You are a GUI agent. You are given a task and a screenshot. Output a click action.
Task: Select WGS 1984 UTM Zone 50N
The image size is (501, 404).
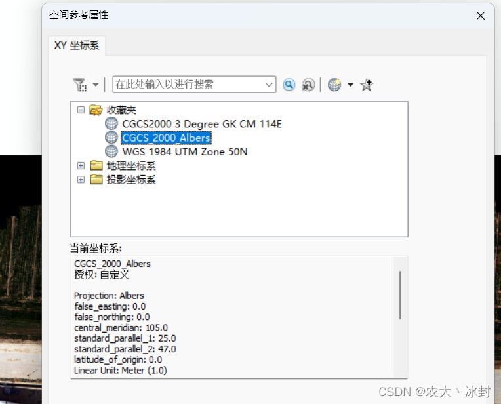click(185, 151)
